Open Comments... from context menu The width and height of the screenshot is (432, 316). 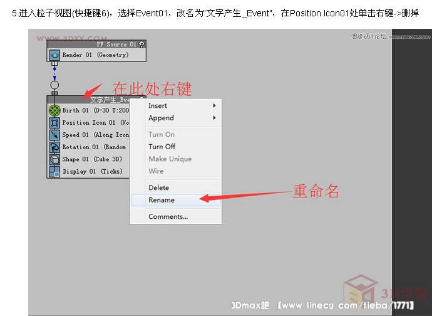176,217
